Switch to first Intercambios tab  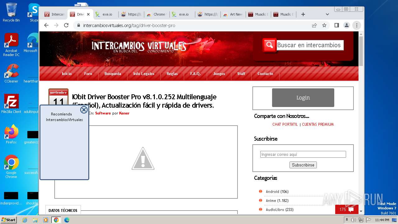point(55,14)
